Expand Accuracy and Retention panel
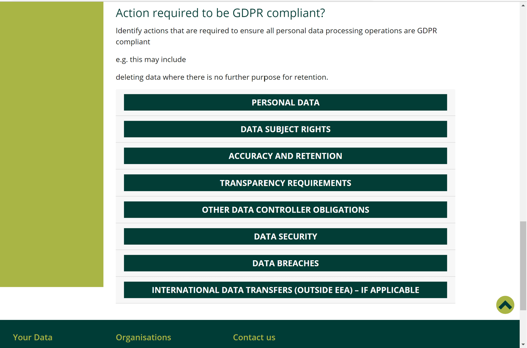This screenshot has width=527, height=348. click(x=285, y=156)
